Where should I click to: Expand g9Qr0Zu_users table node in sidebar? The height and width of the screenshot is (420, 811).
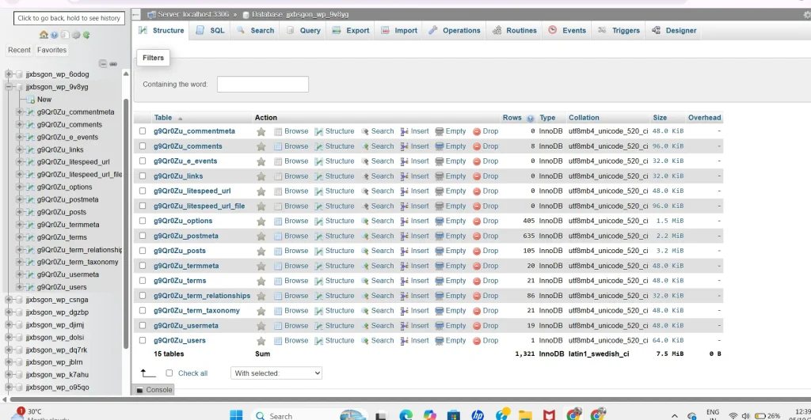19,287
